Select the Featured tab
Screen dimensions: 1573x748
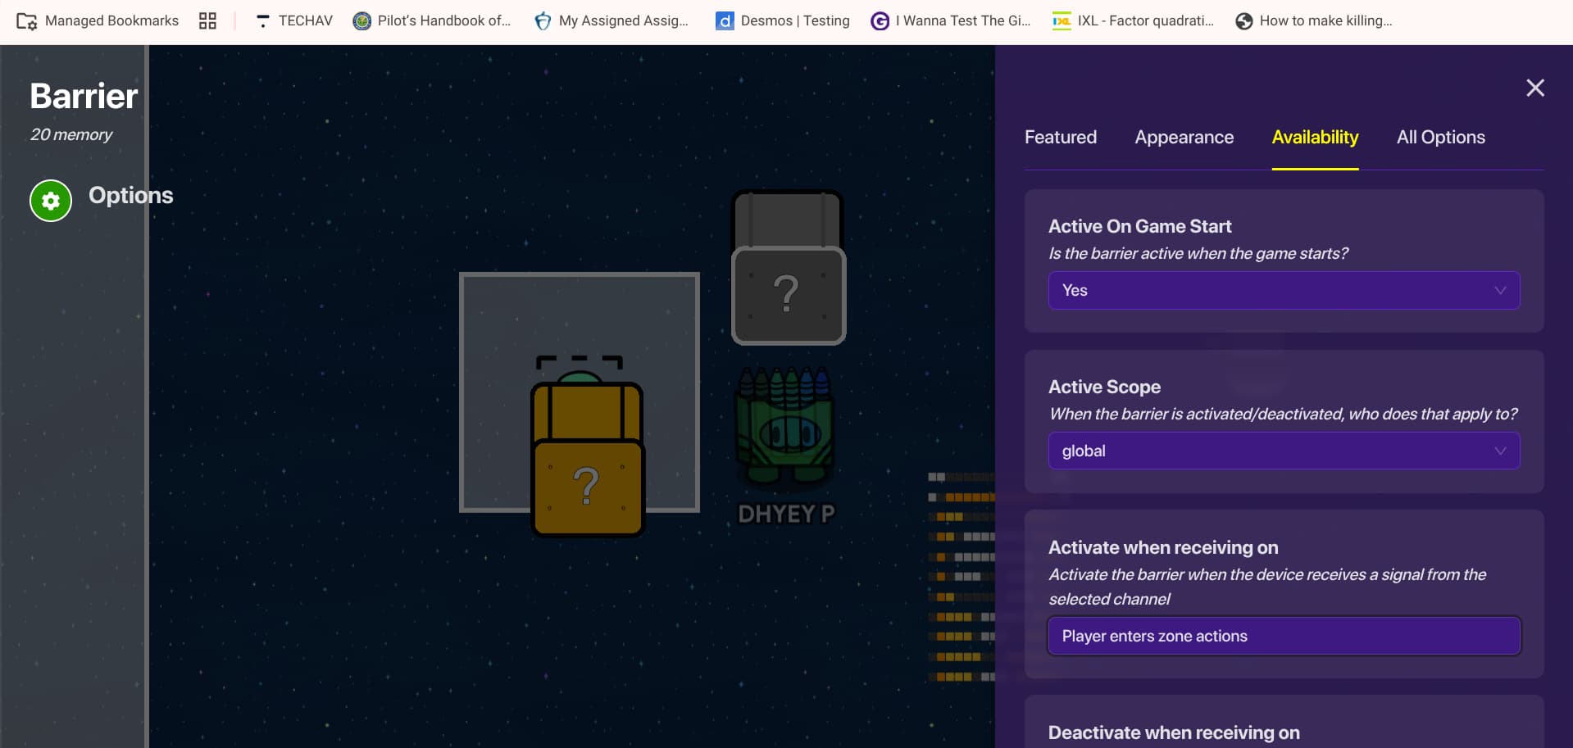(x=1060, y=137)
